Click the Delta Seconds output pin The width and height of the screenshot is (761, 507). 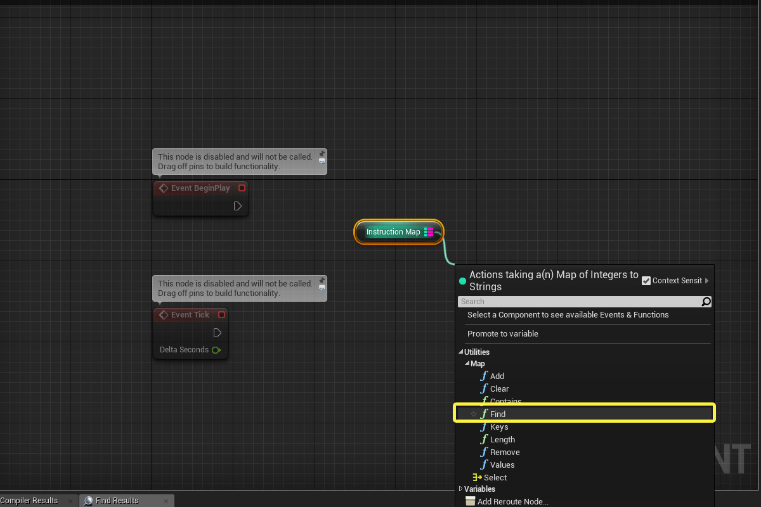(216, 350)
